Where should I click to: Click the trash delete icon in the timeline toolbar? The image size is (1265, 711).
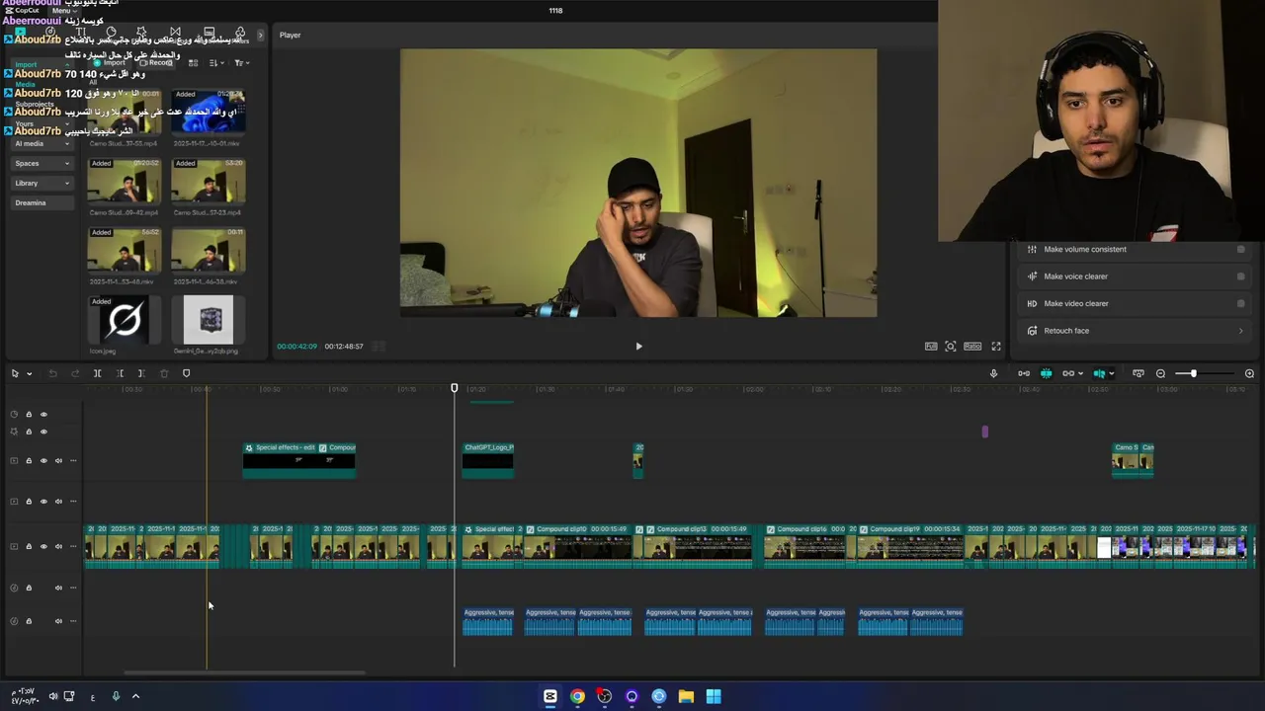click(x=164, y=373)
